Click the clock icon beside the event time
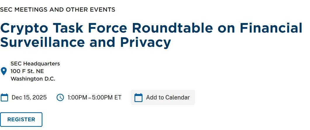The width and height of the screenshot is (310, 130). pyautogui.click(x=60, y=97)
